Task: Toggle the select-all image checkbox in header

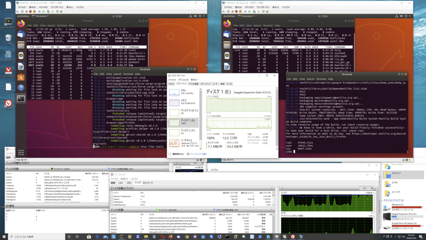Action: 112,193
